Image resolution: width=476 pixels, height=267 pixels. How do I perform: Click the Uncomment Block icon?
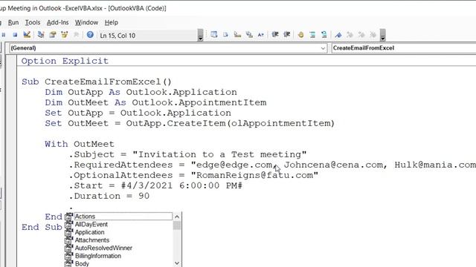pyautogui.click(x=324, y=35)
